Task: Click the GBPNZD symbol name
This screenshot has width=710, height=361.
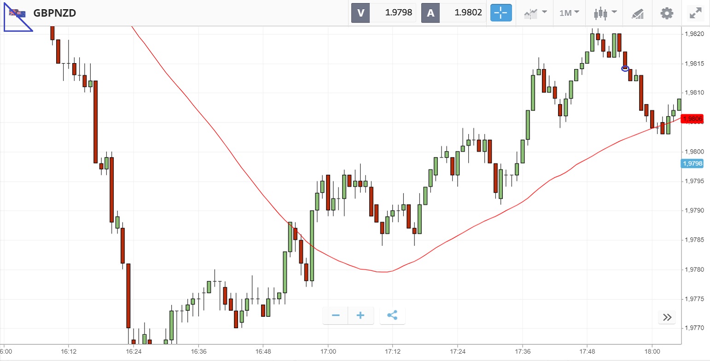Action: pyautogui.click(x=54, y=13)
